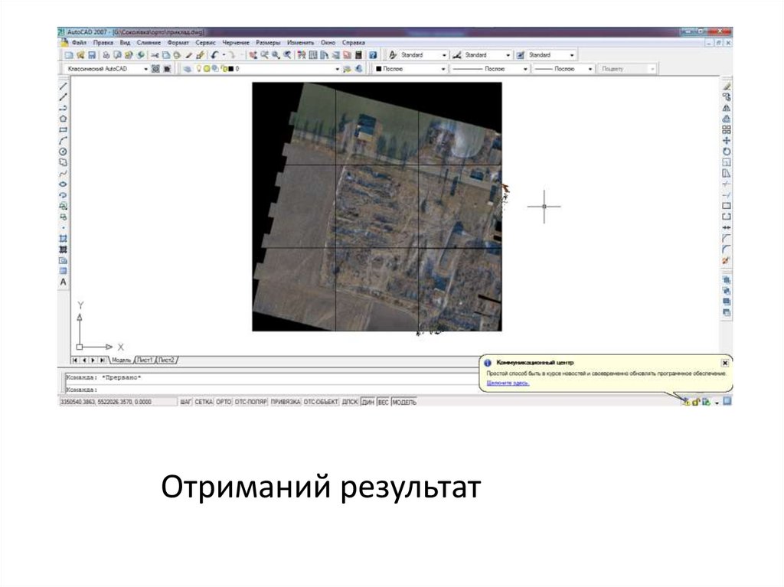
Task: Click the Команда command line input
Action: click(x=270, y=390)
